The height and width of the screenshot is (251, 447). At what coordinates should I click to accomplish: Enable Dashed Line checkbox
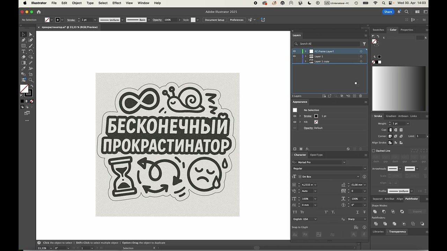[x=374, y=151]
